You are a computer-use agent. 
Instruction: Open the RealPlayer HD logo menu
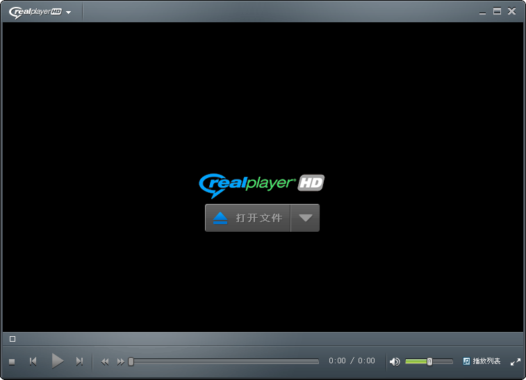coord(40,12)
